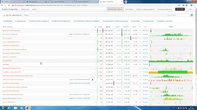Select the по шаблонам tab
Image resolution: width=197 pixels, height=110 pixels.
pos(8,21)
